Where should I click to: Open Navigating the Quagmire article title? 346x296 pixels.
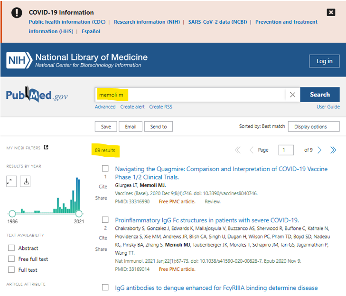(x=221, y=173)
